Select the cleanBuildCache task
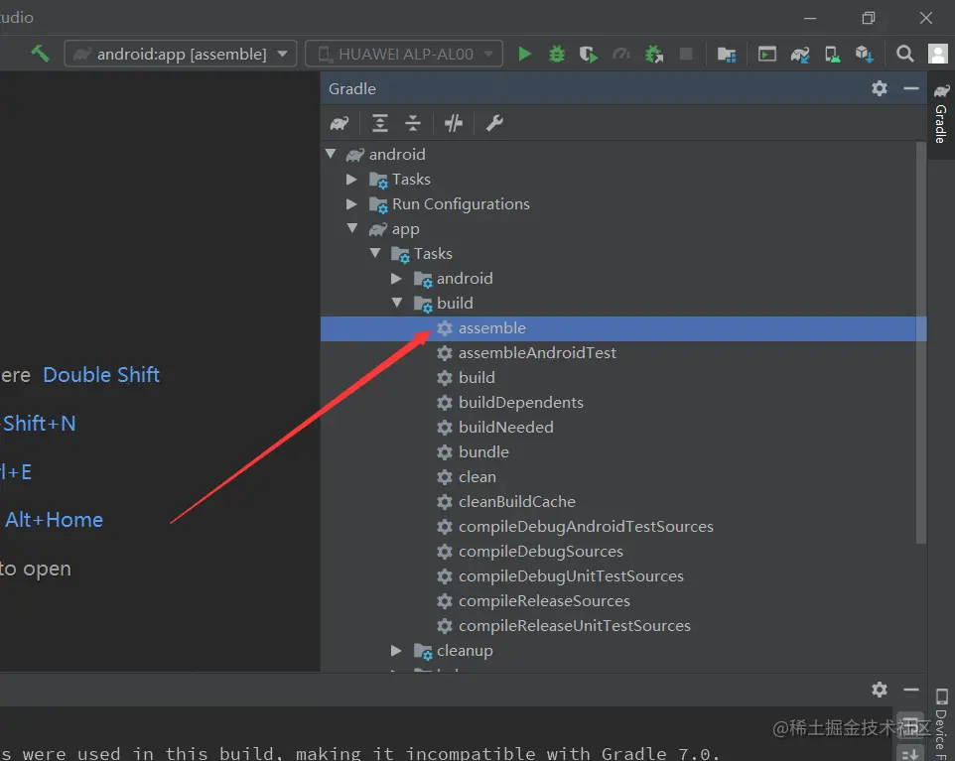955x761 pixels. (x=516, y=502)
